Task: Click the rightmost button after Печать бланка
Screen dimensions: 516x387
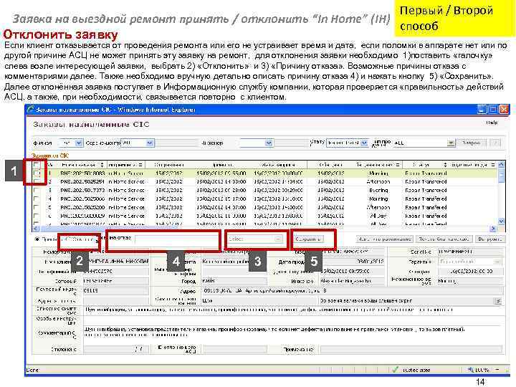Action: pyautogui.click(x=489, y=239)
